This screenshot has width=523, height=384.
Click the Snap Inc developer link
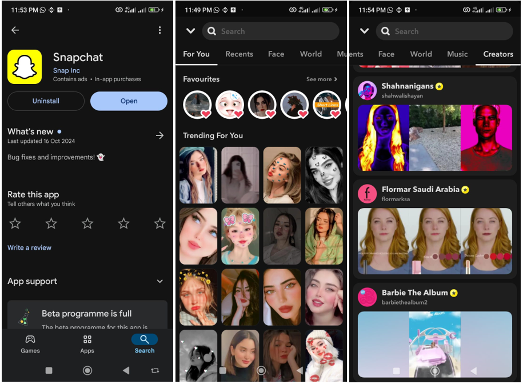pos(66,70)
